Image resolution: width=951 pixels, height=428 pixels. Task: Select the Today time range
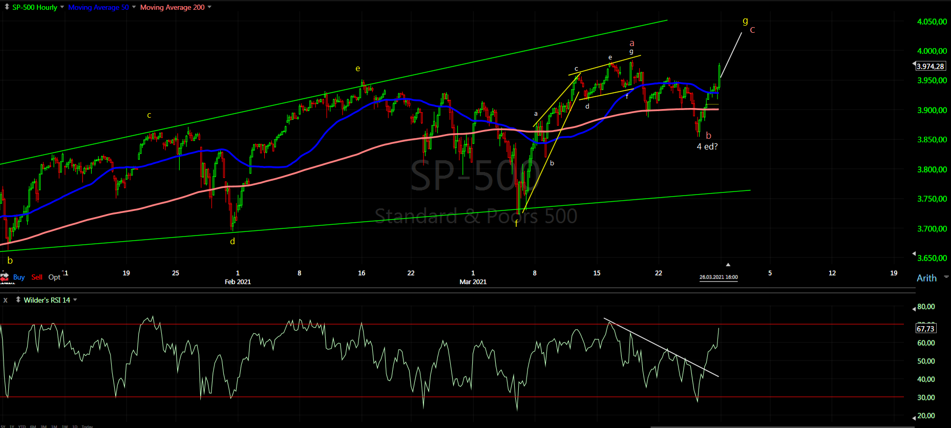[x=87, y=426]
